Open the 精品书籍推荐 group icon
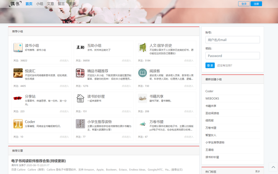278x174 pixels. pyautogui.click(x=80, y=73)
